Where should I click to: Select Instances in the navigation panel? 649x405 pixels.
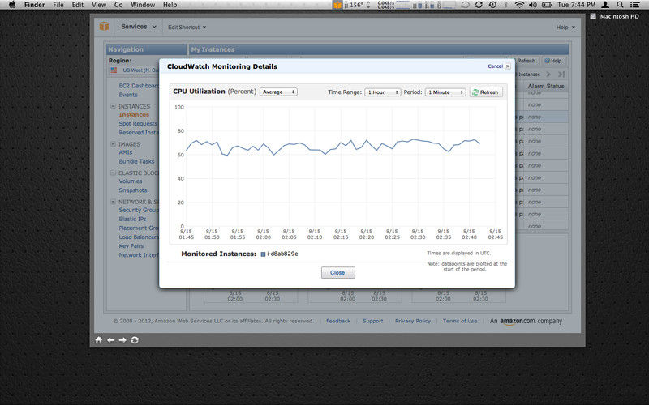(x=134, y=115)
